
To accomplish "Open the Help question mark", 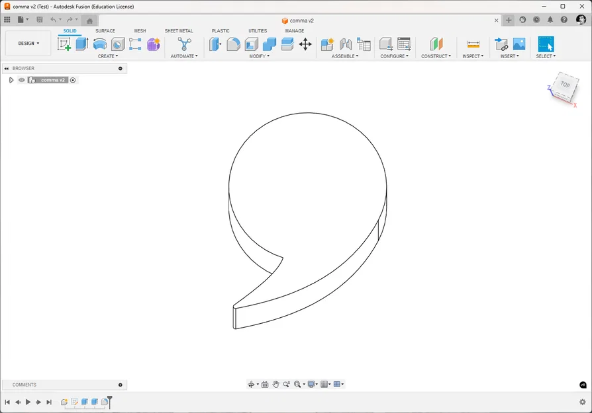I will click(564, 20).
